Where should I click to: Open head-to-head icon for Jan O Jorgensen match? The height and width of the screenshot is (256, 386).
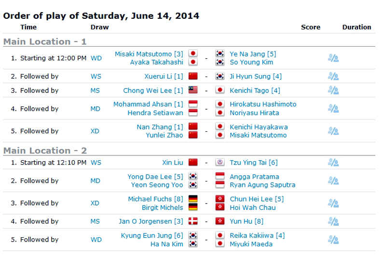pos(333,221)
